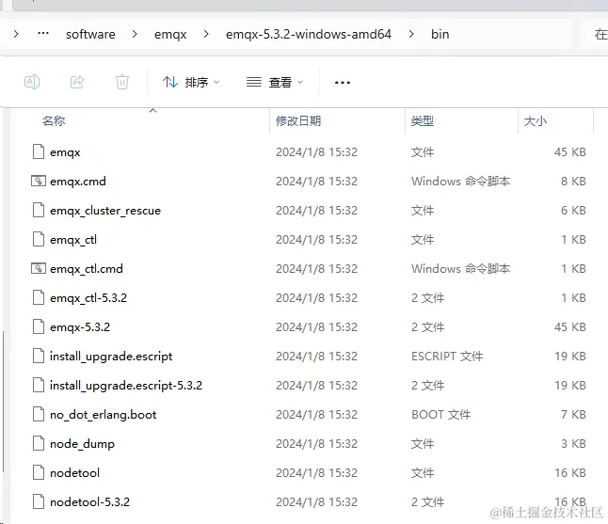608x524 pixels.
Task: Go to the software folder in breadcrumb
Action: coord(90,35)
